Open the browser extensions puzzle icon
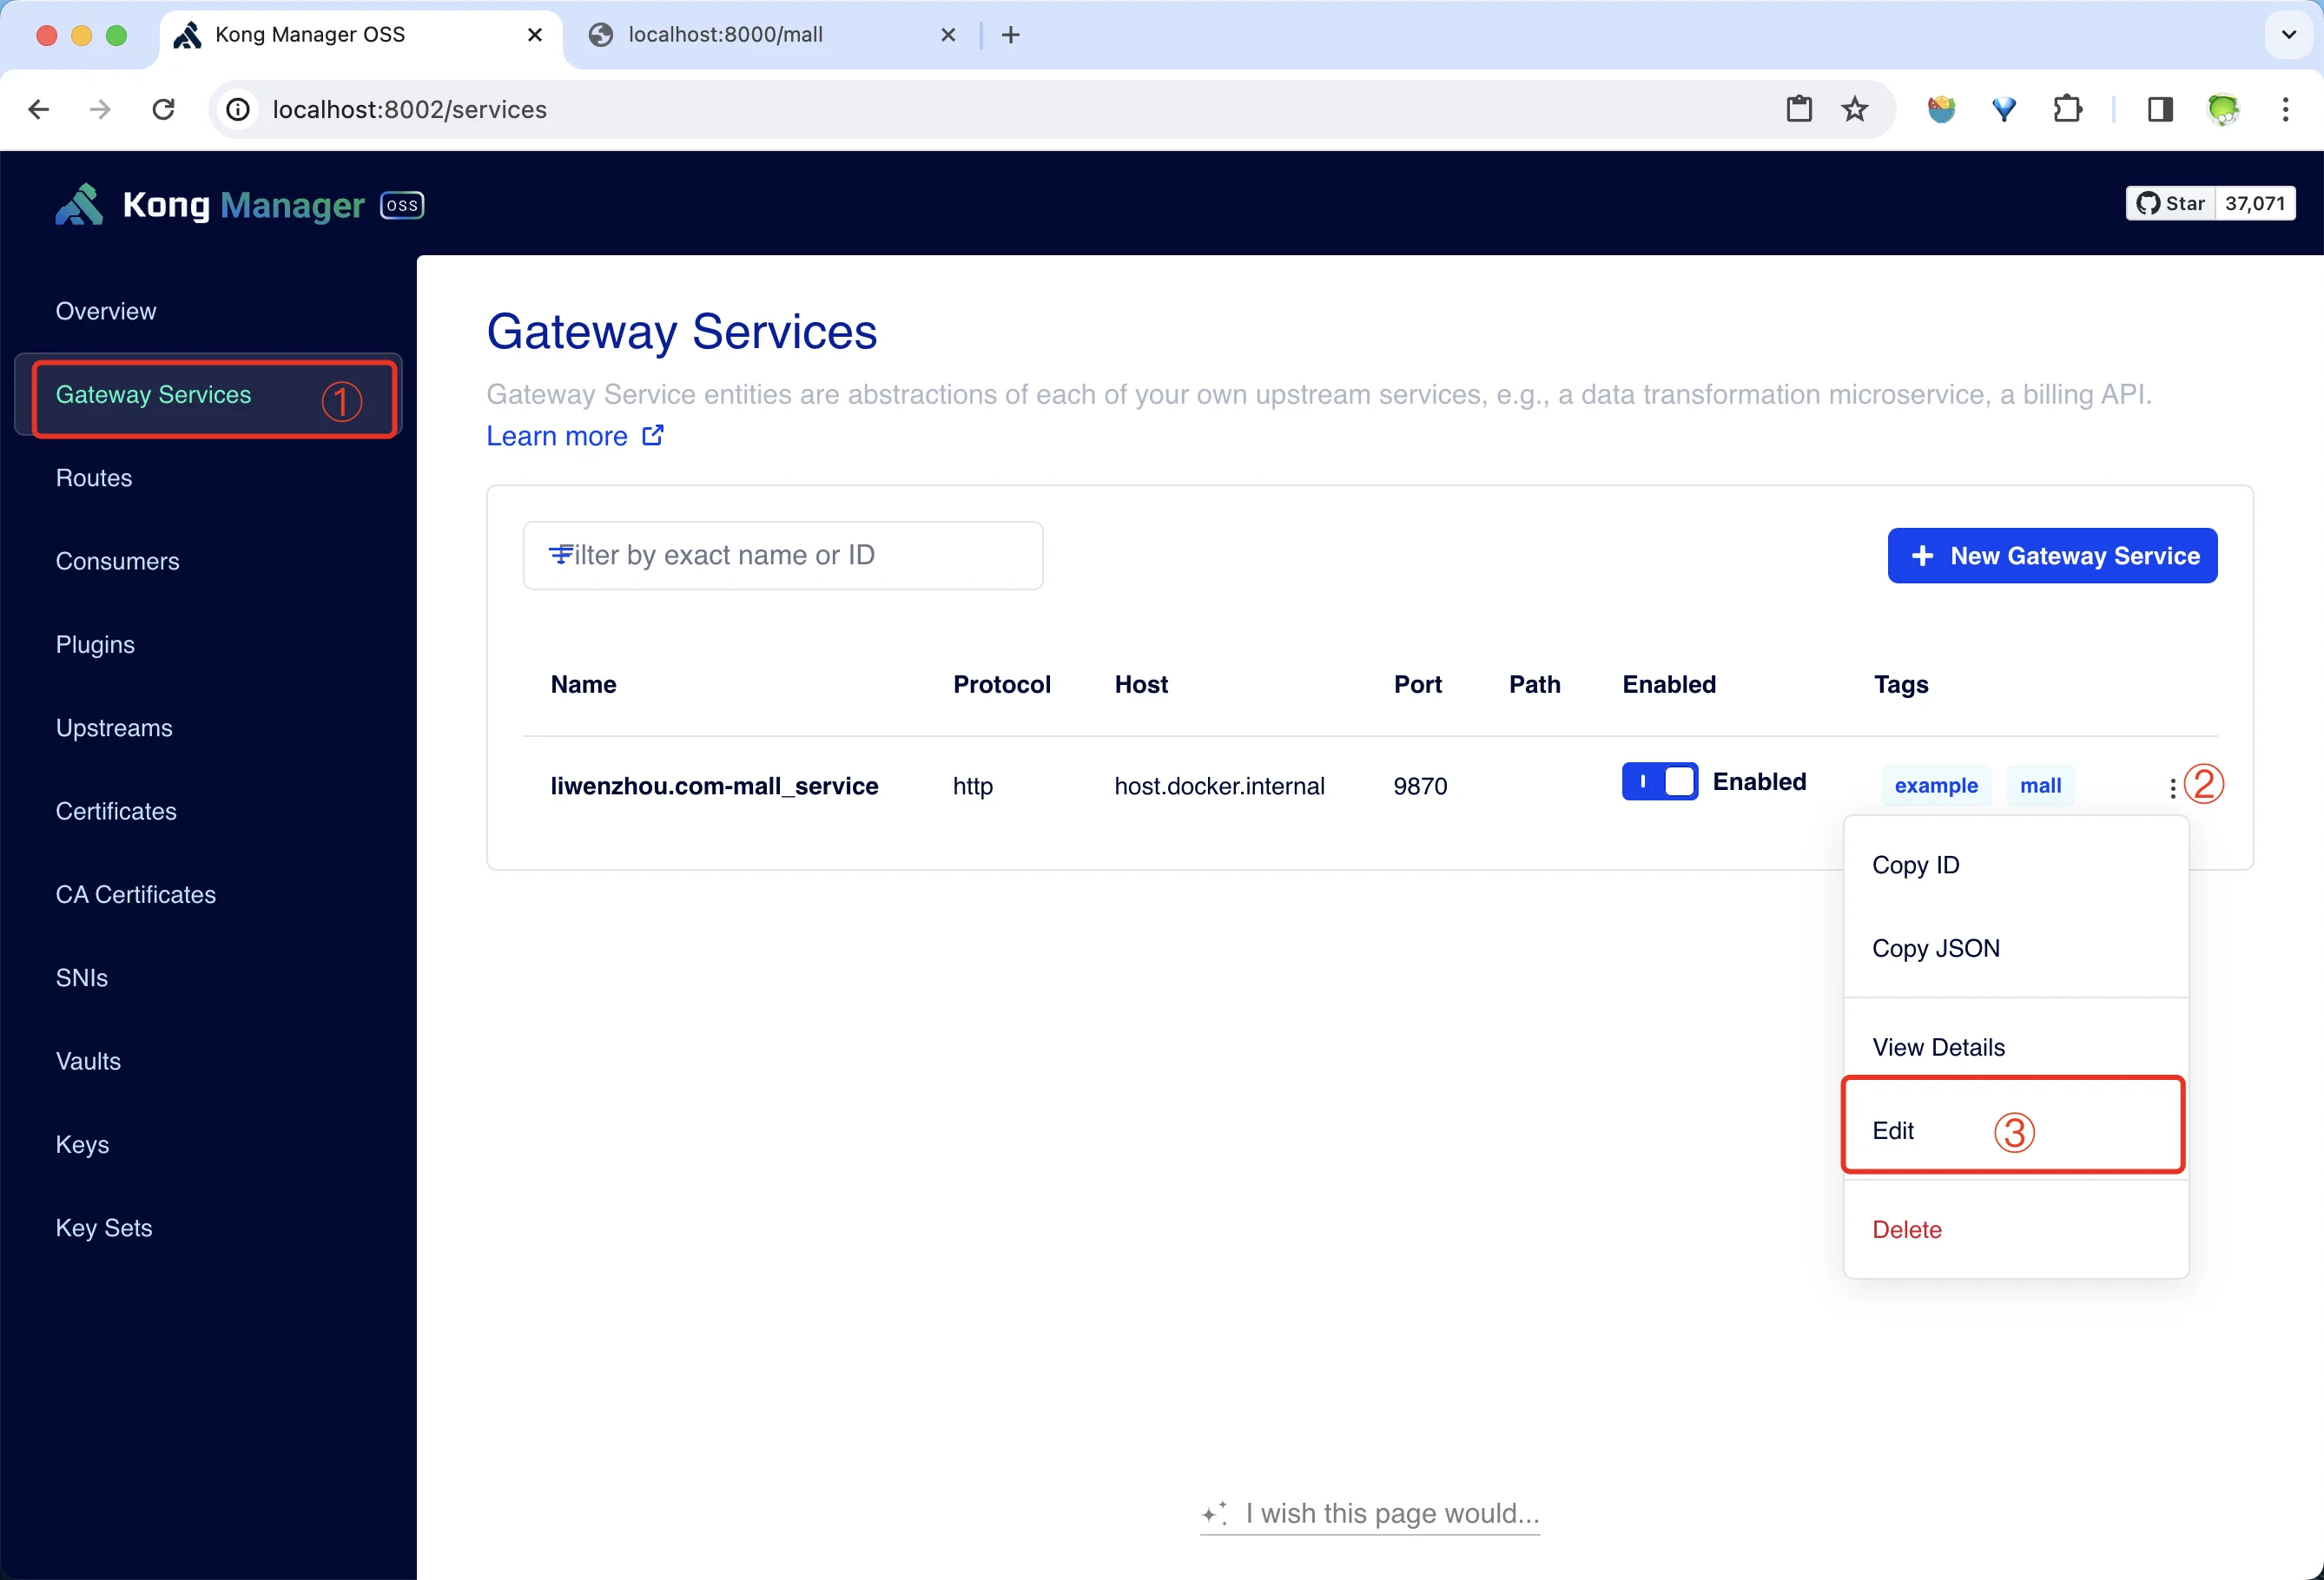Screen dimensions: 2324x1580 coord(2067,109)
